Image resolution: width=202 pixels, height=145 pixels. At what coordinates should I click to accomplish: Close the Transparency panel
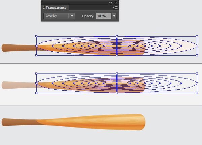[116, 3]
